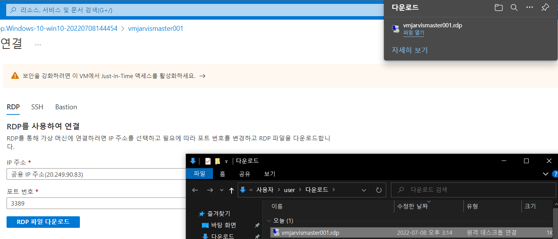This screenshot has height=239, width=558.
Task: Click the Explorer help question mark icon
Action: click(555, 174)
